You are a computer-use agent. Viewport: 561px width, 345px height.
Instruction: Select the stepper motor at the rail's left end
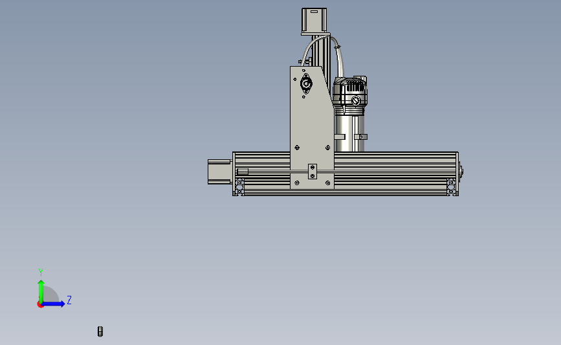pyautogui.click(x=220, y=172)
